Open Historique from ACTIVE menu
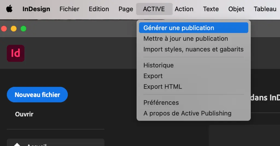This screenshot has height=146, width=280. [x=194, y=65]
